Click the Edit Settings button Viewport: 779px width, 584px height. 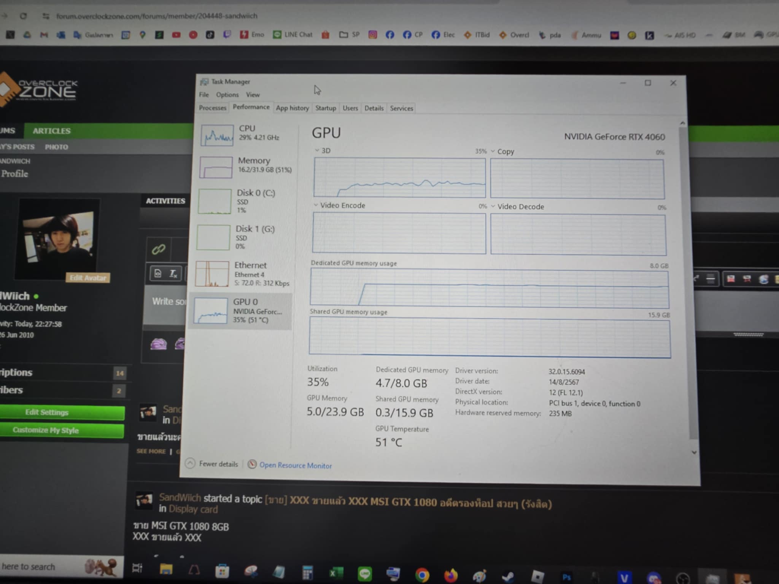(x=62, y=413)
